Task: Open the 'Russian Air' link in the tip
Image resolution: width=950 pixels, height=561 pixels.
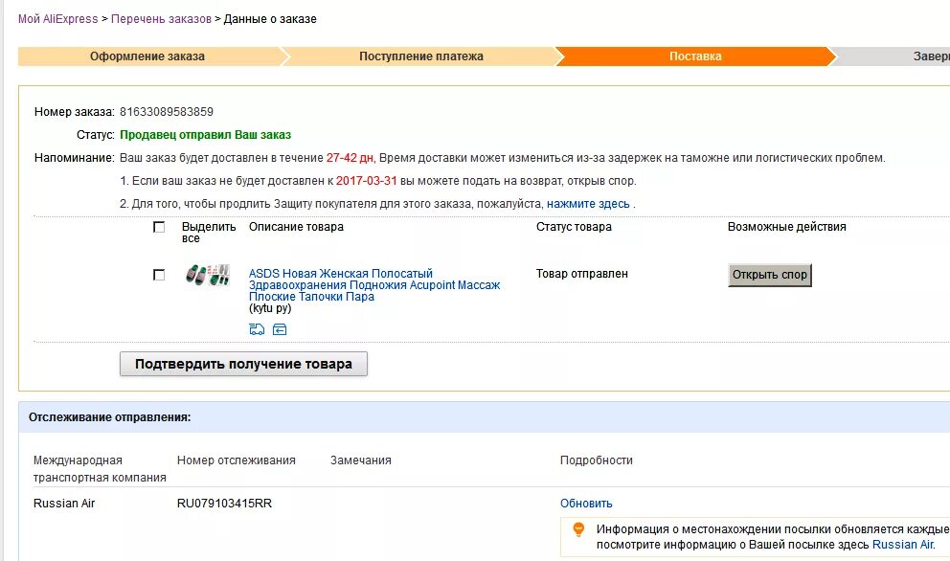Action: 903,545
